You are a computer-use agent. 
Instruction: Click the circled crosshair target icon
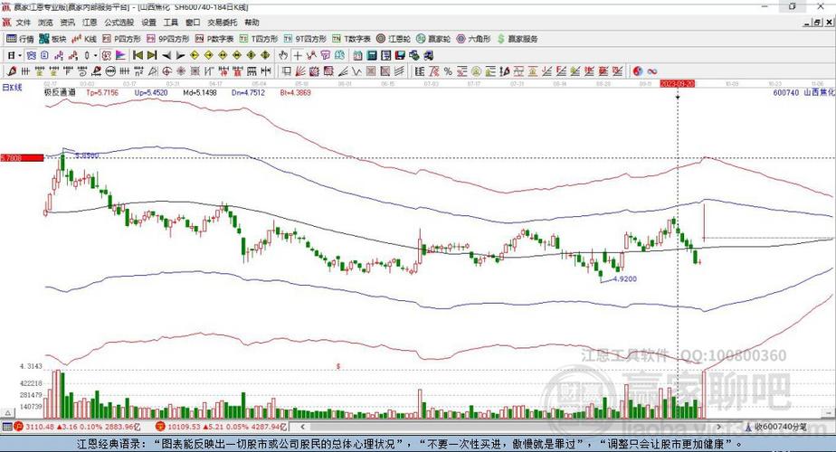click(x=166, y=71)
